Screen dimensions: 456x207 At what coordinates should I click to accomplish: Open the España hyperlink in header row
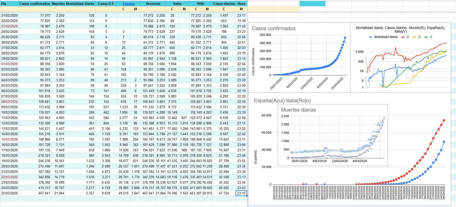pyautogui.click(x=129, y=4)
